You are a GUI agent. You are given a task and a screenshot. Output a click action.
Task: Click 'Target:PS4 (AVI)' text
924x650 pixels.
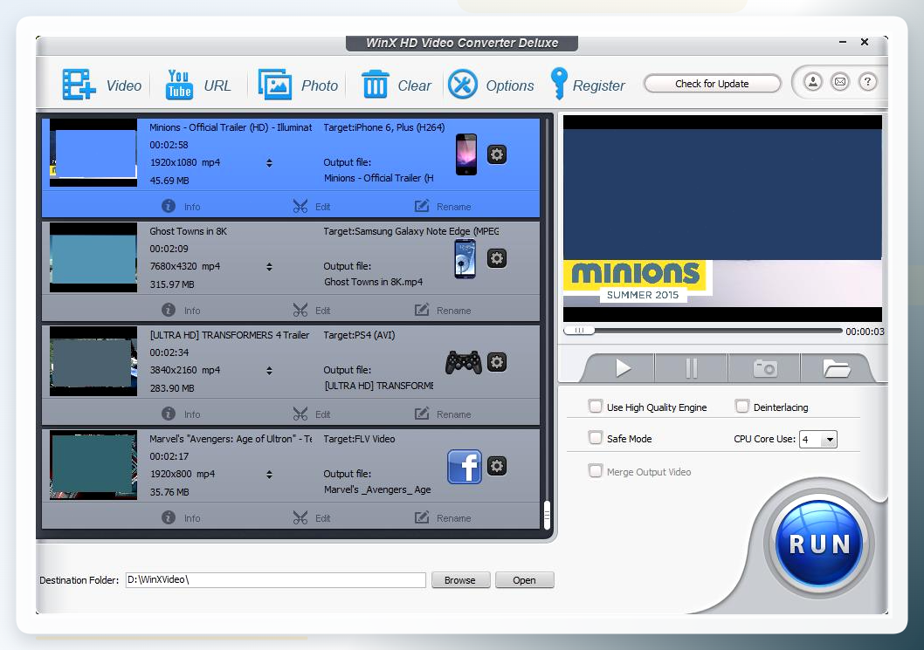click(359, 335)
